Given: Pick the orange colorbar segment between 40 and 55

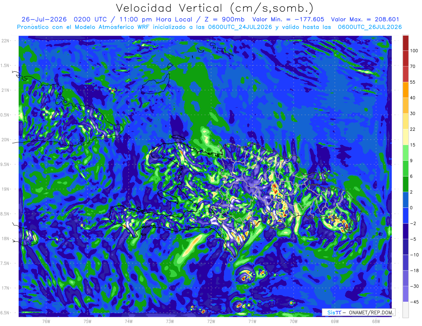Looking at the screenshot, I should [405, 90].
